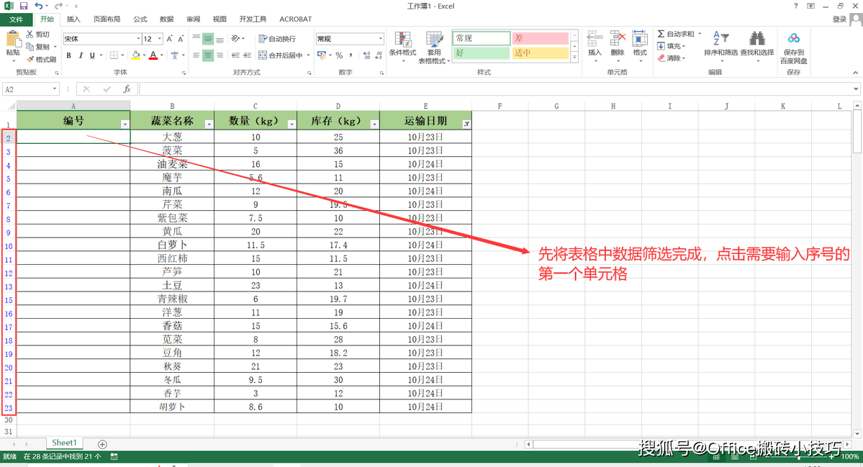Image resolution: width=863 pixels, height=467 pixels.
Task: Click the Delete cells (删除) icon
Action: pyautogui.click(x=618, y=39)
